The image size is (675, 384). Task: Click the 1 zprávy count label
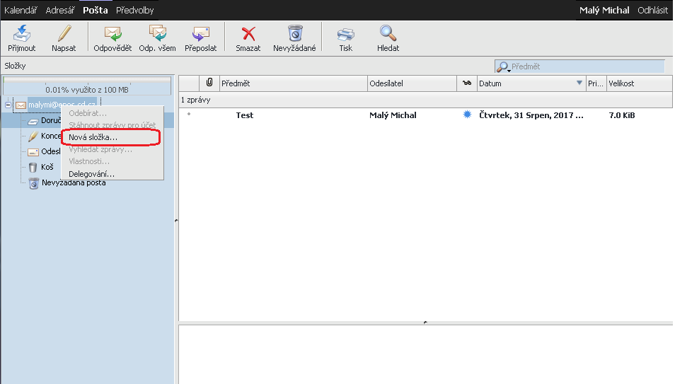tap(195, 100)
